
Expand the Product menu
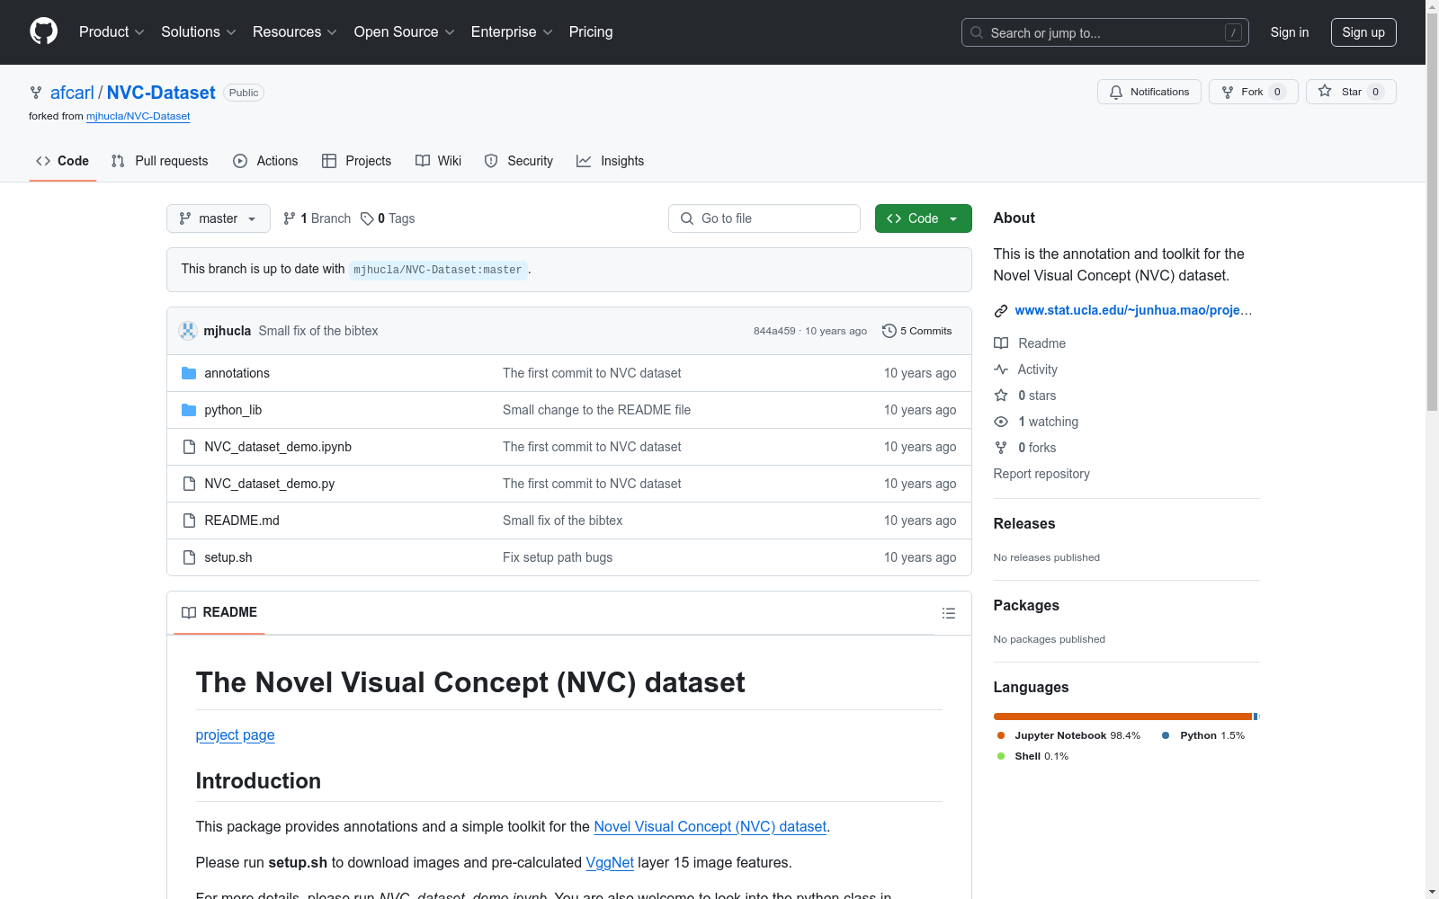[x=112, y=31]
